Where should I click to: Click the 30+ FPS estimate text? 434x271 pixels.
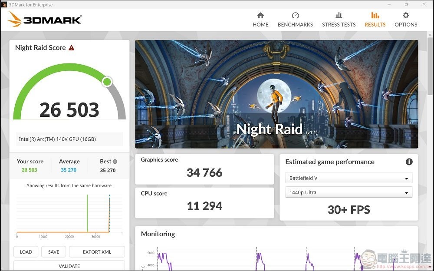click(x=349, y=210)
